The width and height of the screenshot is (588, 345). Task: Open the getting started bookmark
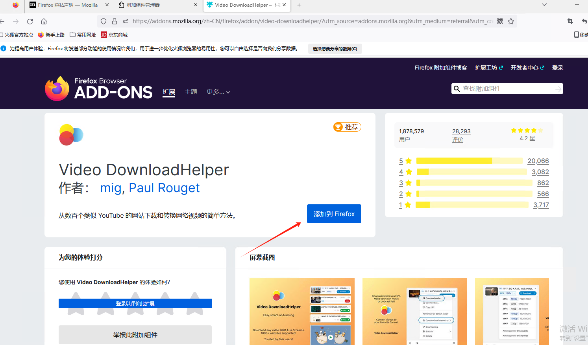(51, 35)
